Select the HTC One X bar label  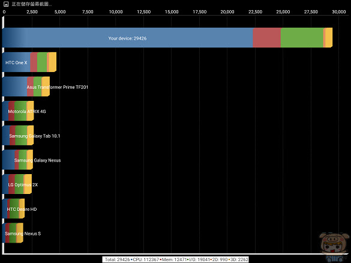(16, 62)
